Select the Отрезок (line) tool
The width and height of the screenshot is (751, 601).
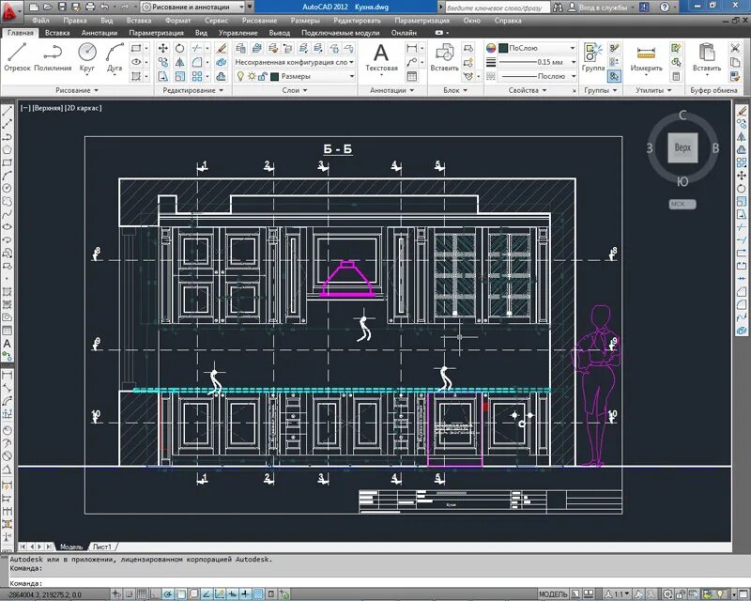pyautogui.click(x=17, y=57)
